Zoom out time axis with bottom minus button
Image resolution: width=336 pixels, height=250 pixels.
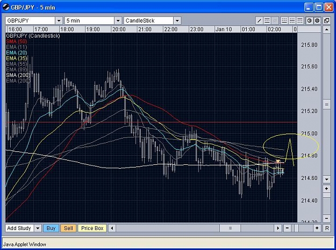click(x=288, y=228)
